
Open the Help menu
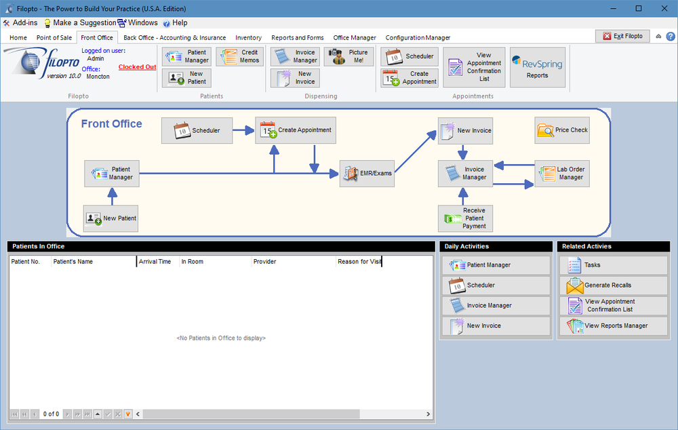(175, 23)
